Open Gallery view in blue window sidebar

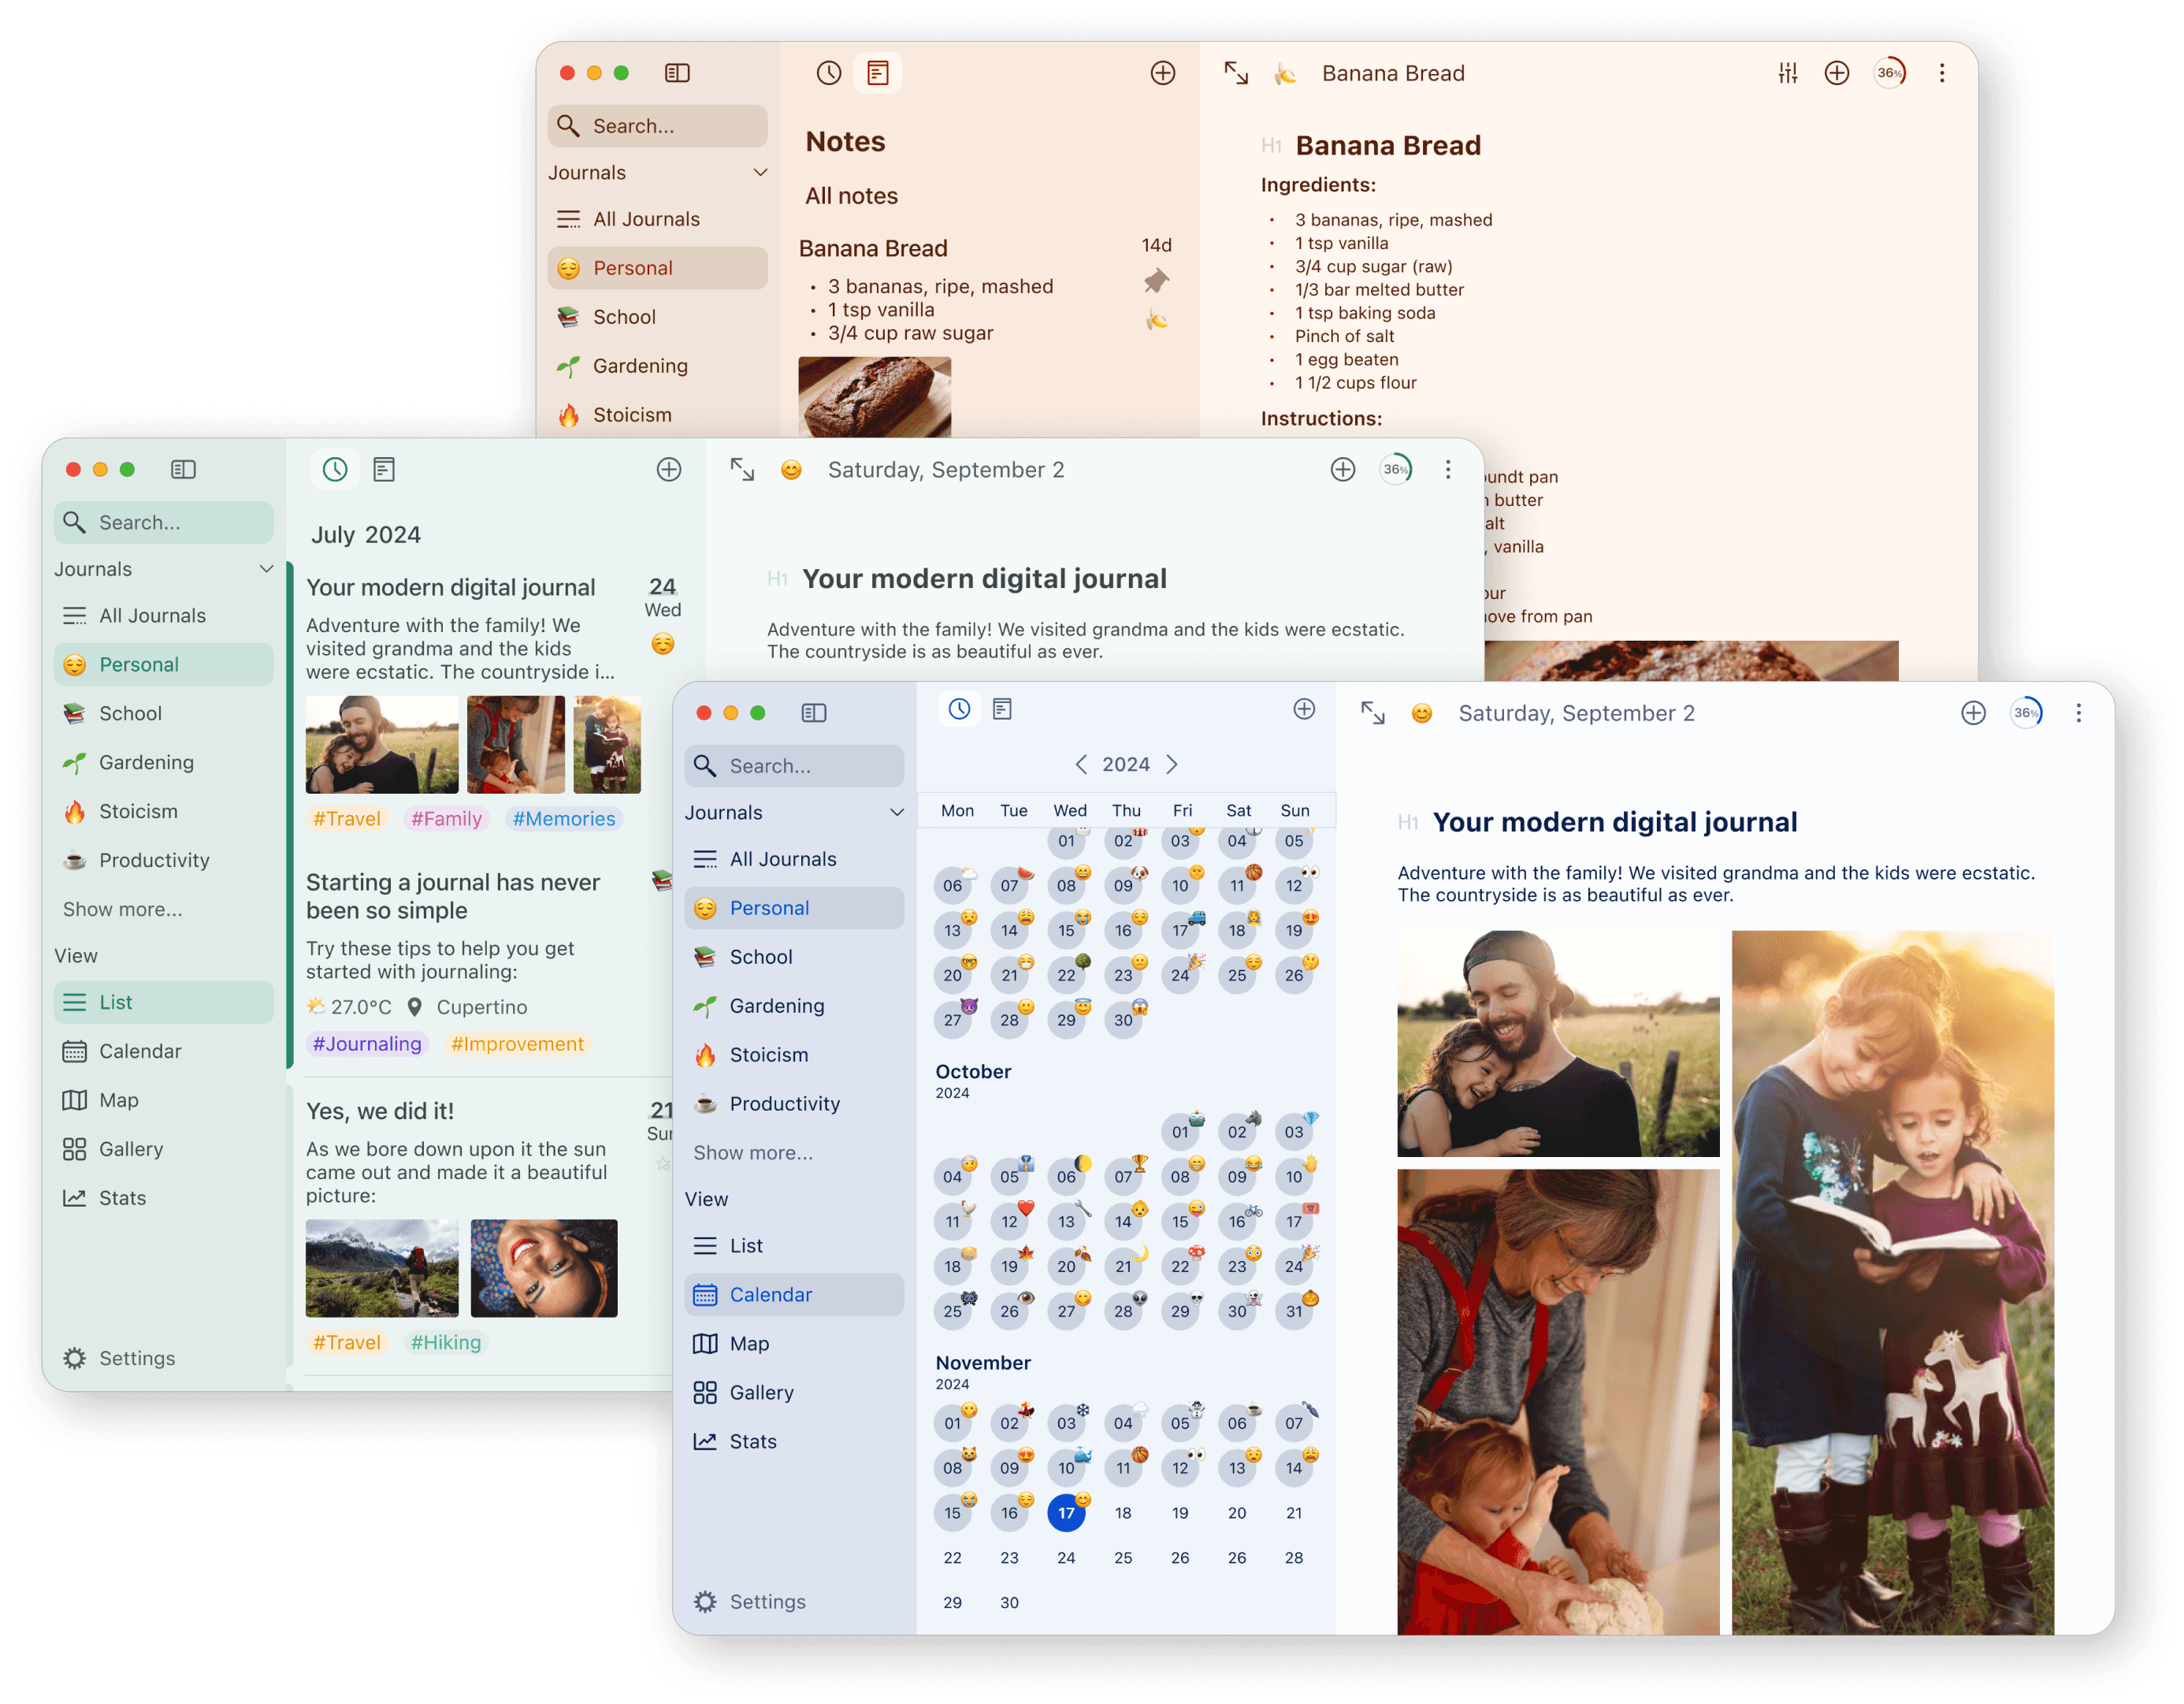click(x=761, y=1392)
